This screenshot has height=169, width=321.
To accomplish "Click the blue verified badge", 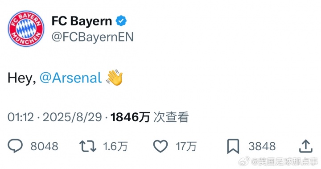I will tap(121, 21).
